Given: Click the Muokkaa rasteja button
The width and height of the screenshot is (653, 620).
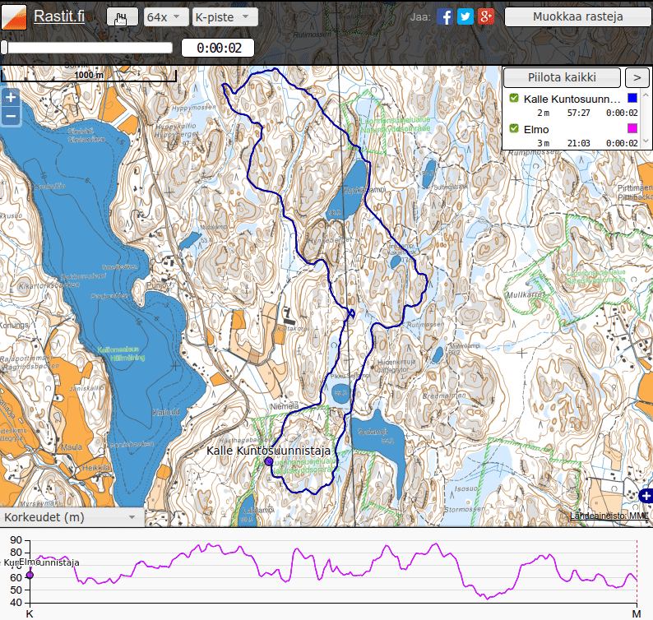Looking at the screenshot, I should tap(577, 17).
